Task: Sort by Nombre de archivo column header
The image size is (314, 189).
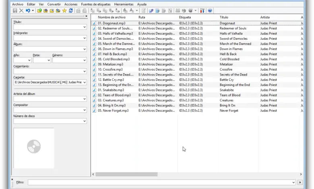Action: (112, 17)
